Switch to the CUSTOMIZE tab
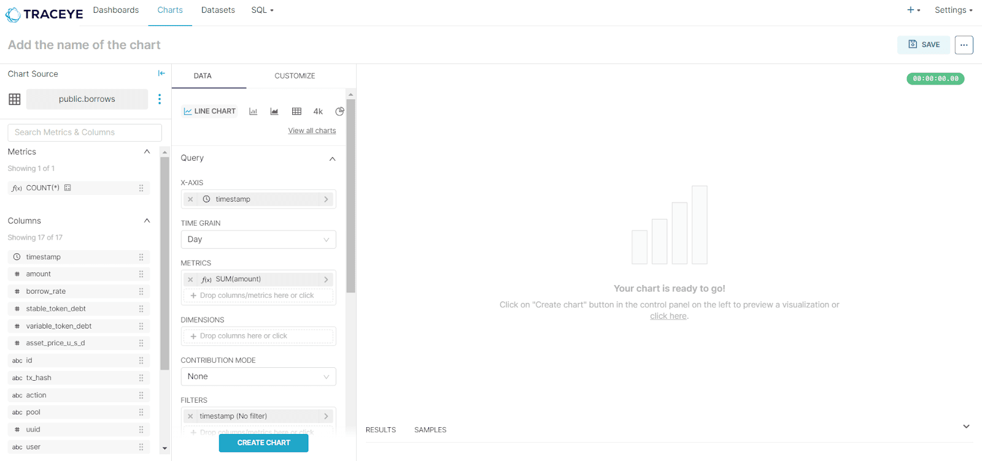Image resolution: width=982 pixels, height=461 pixels. (x=295, y=76)
